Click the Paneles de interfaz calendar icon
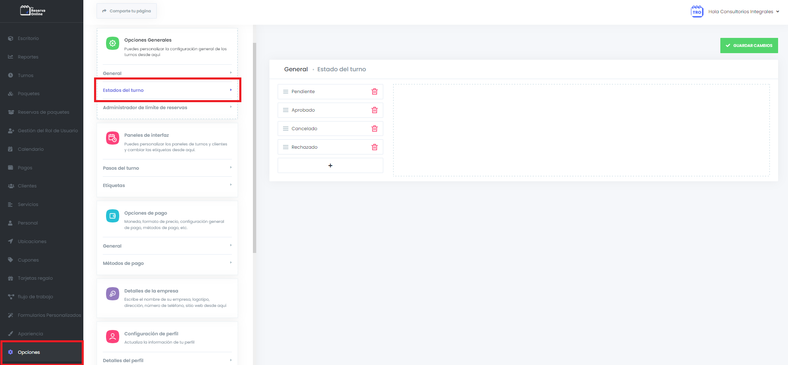 pyautogui.click(x=112, y=138)
